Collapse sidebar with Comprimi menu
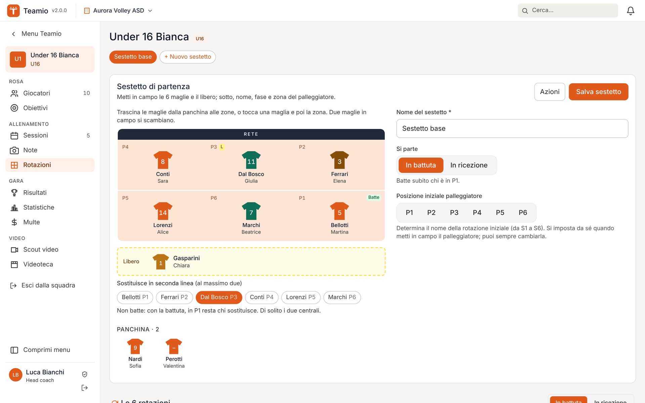Viewport: 645px width, 403px height. coord(50,350)
